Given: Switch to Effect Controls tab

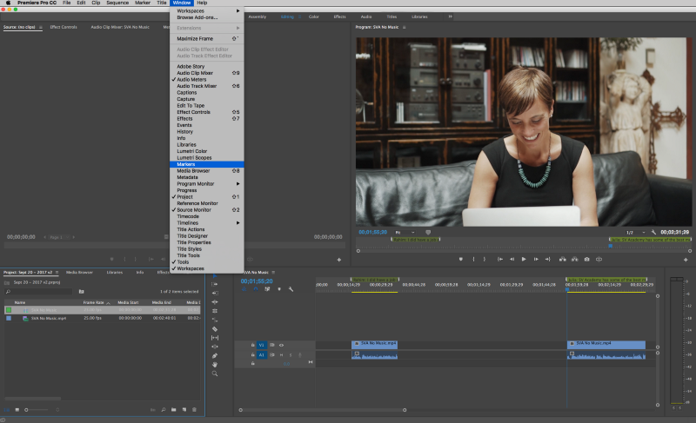Looking at the screenshot, I should pyautogui.click(x=64, y=27).
